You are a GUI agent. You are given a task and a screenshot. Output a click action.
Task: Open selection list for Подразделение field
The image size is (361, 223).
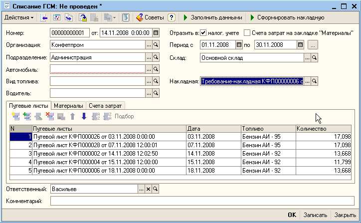pos(149,57)
